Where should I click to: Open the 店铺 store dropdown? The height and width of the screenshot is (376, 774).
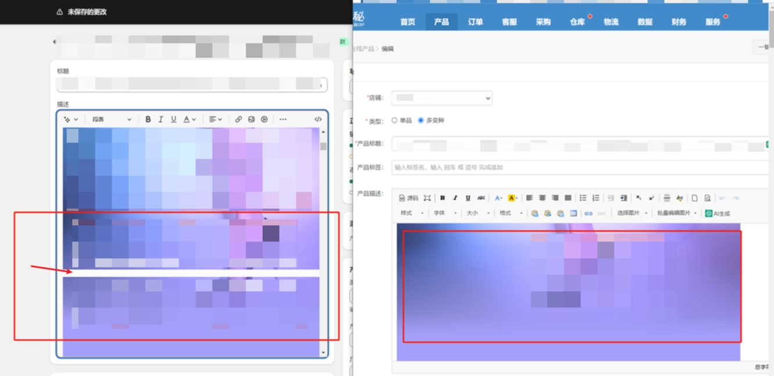tap(442, 98)
